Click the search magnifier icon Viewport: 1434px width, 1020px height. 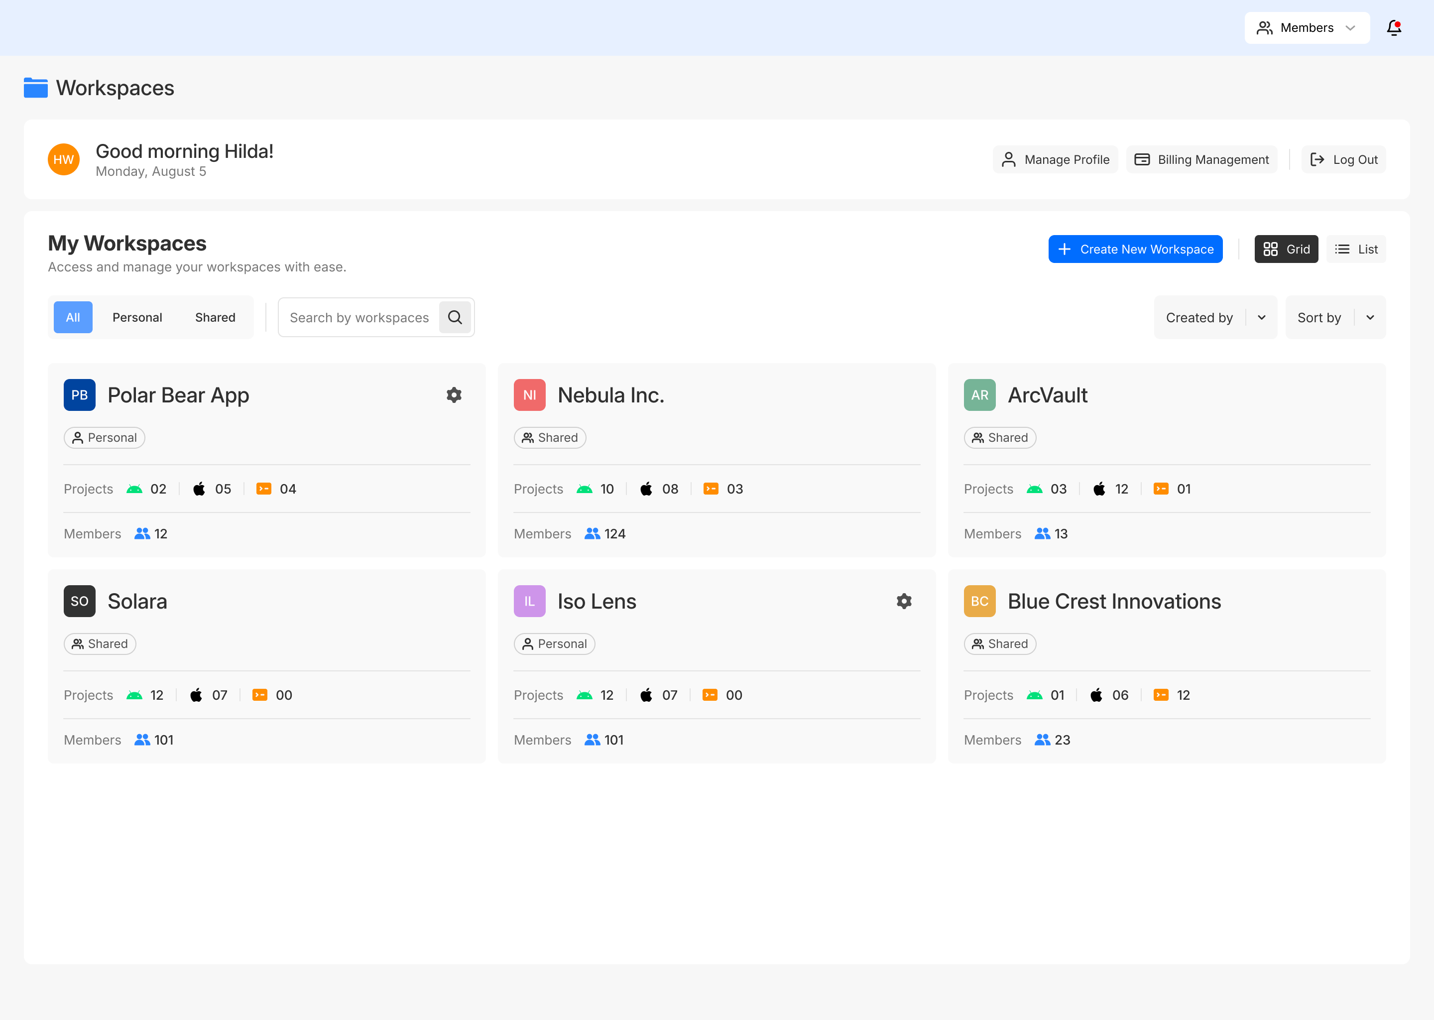(455, 317)
